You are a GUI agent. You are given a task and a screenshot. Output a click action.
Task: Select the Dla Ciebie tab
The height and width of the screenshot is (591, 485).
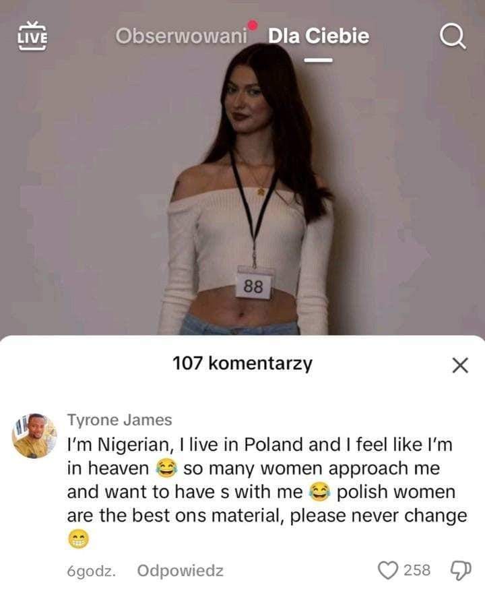click(x=319, y=36)
